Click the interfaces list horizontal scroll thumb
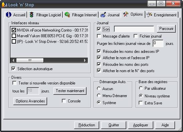This screenshot has width=183, height=132. pyautogui.click(x=30, y=60)
